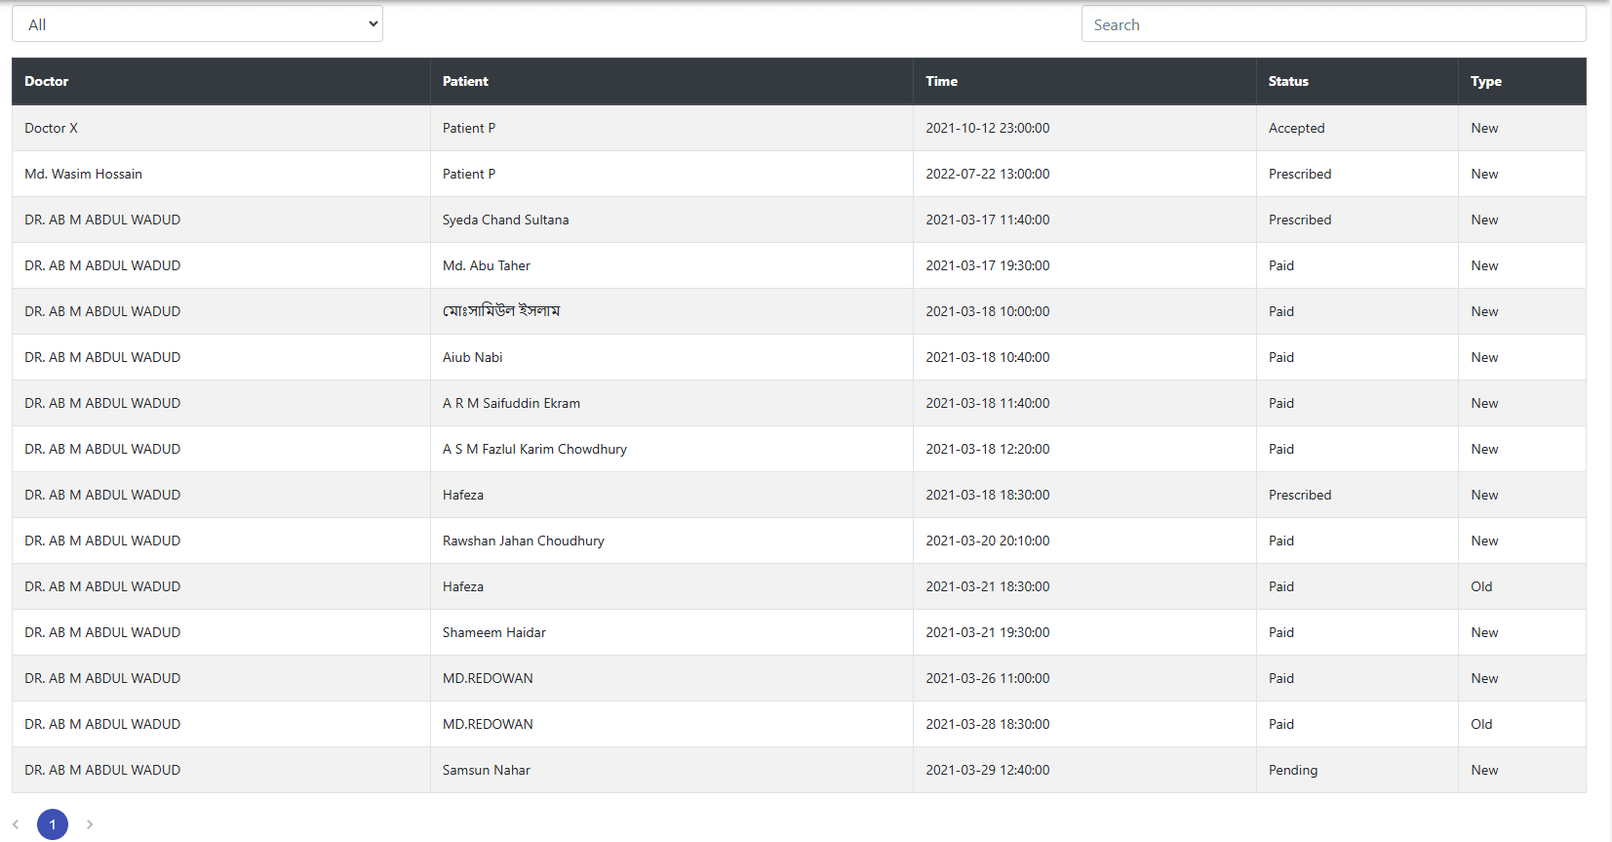Screen dimensions: 1612x842
Task: Click New type in Samsun Nahar row
Action: click(1484, 770)
